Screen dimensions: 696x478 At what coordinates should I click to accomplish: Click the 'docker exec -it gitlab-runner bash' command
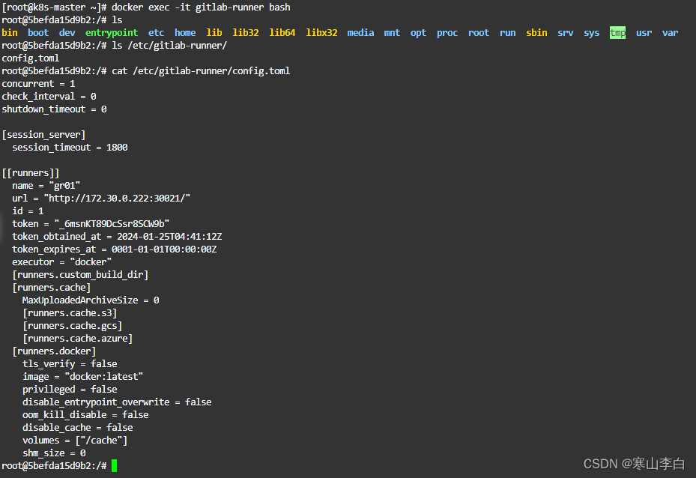[201, 7]
